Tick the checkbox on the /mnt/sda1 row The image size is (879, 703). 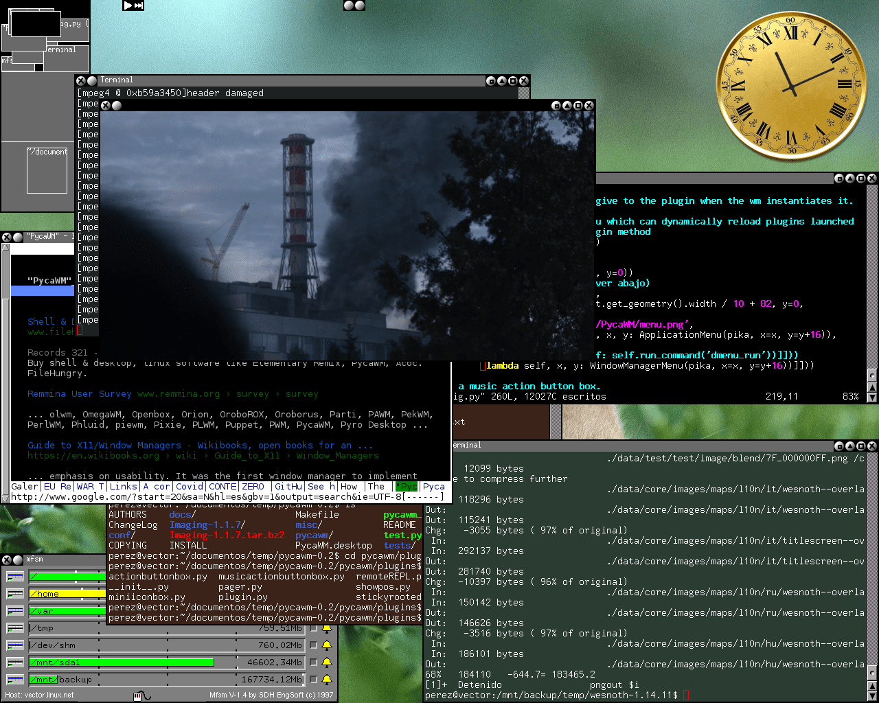click(313, 662)
